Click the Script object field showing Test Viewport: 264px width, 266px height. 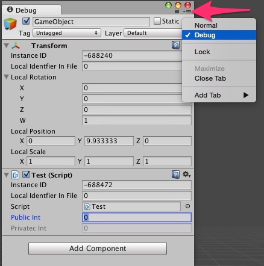click(131, 206)
